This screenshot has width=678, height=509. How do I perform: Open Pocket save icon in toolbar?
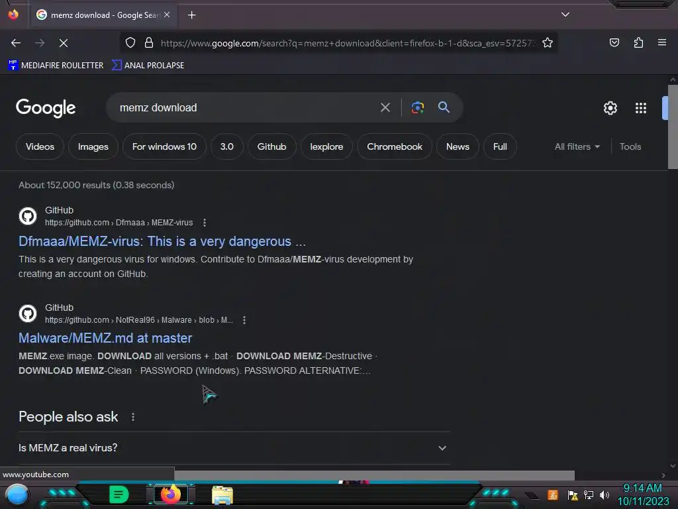coord(614,42)
